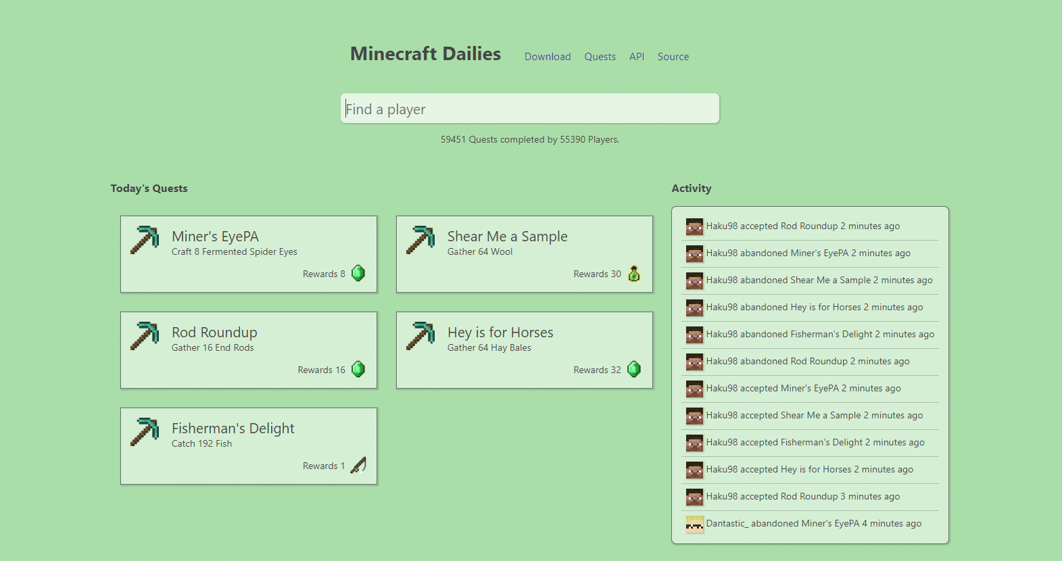Click avatar beside 'accepted Shear Me a Sample'
This screenshot has height=561, width=1062.
tap(694, 416)
